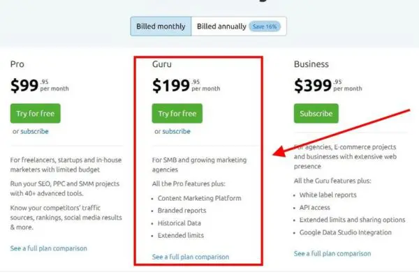Screen dimensions: 419x279
Task: Click the Pro plan name
Action: click(18, 64)
